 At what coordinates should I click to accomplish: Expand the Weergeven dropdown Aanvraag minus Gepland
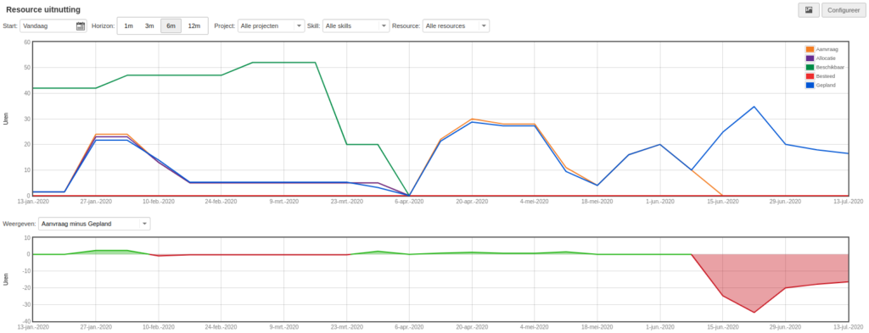[x=90, y=224]
